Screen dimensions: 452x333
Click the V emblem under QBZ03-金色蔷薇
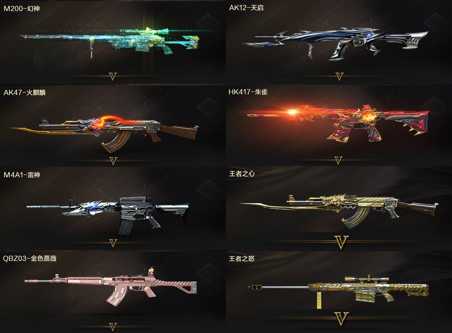(x=113, y=327)
